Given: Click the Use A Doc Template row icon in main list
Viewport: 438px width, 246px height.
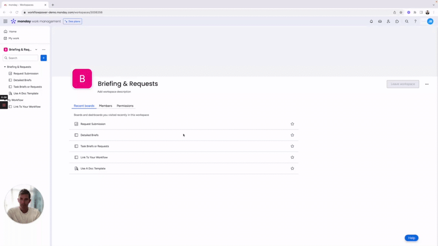Looking at the screenshot, I should [76, 168].
